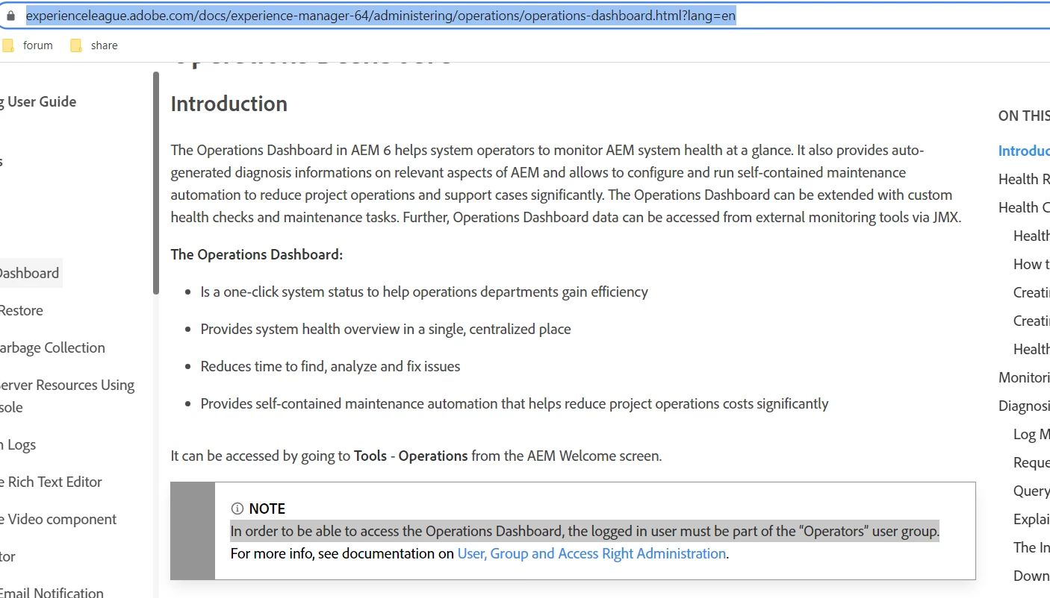Open Garbage Collection entry in sidebar

[x=52, y=347]
